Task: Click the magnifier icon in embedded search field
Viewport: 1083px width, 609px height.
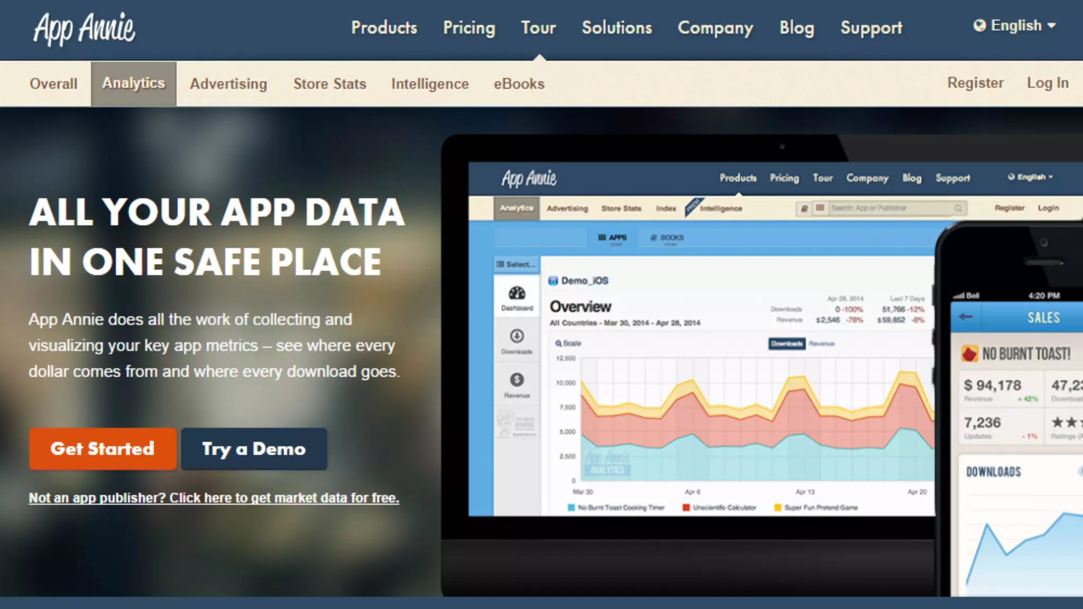Action: click(958, 208)
